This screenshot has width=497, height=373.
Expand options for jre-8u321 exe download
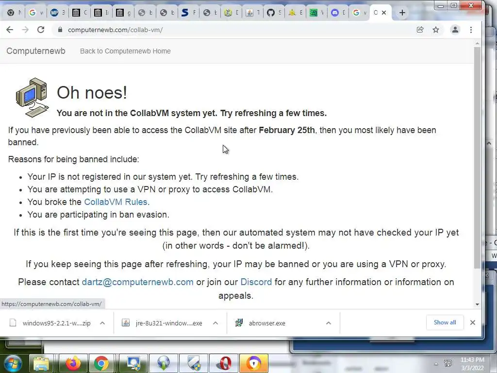[215, 323]
